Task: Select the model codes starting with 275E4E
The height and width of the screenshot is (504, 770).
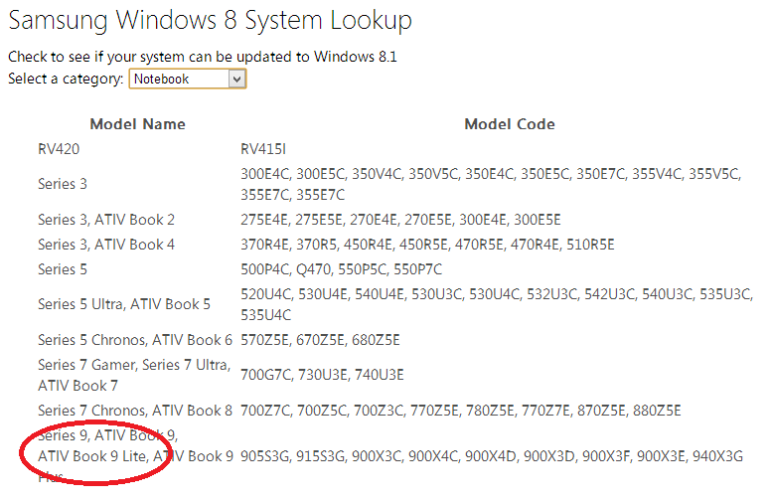Action: click(x=400, y=220)
